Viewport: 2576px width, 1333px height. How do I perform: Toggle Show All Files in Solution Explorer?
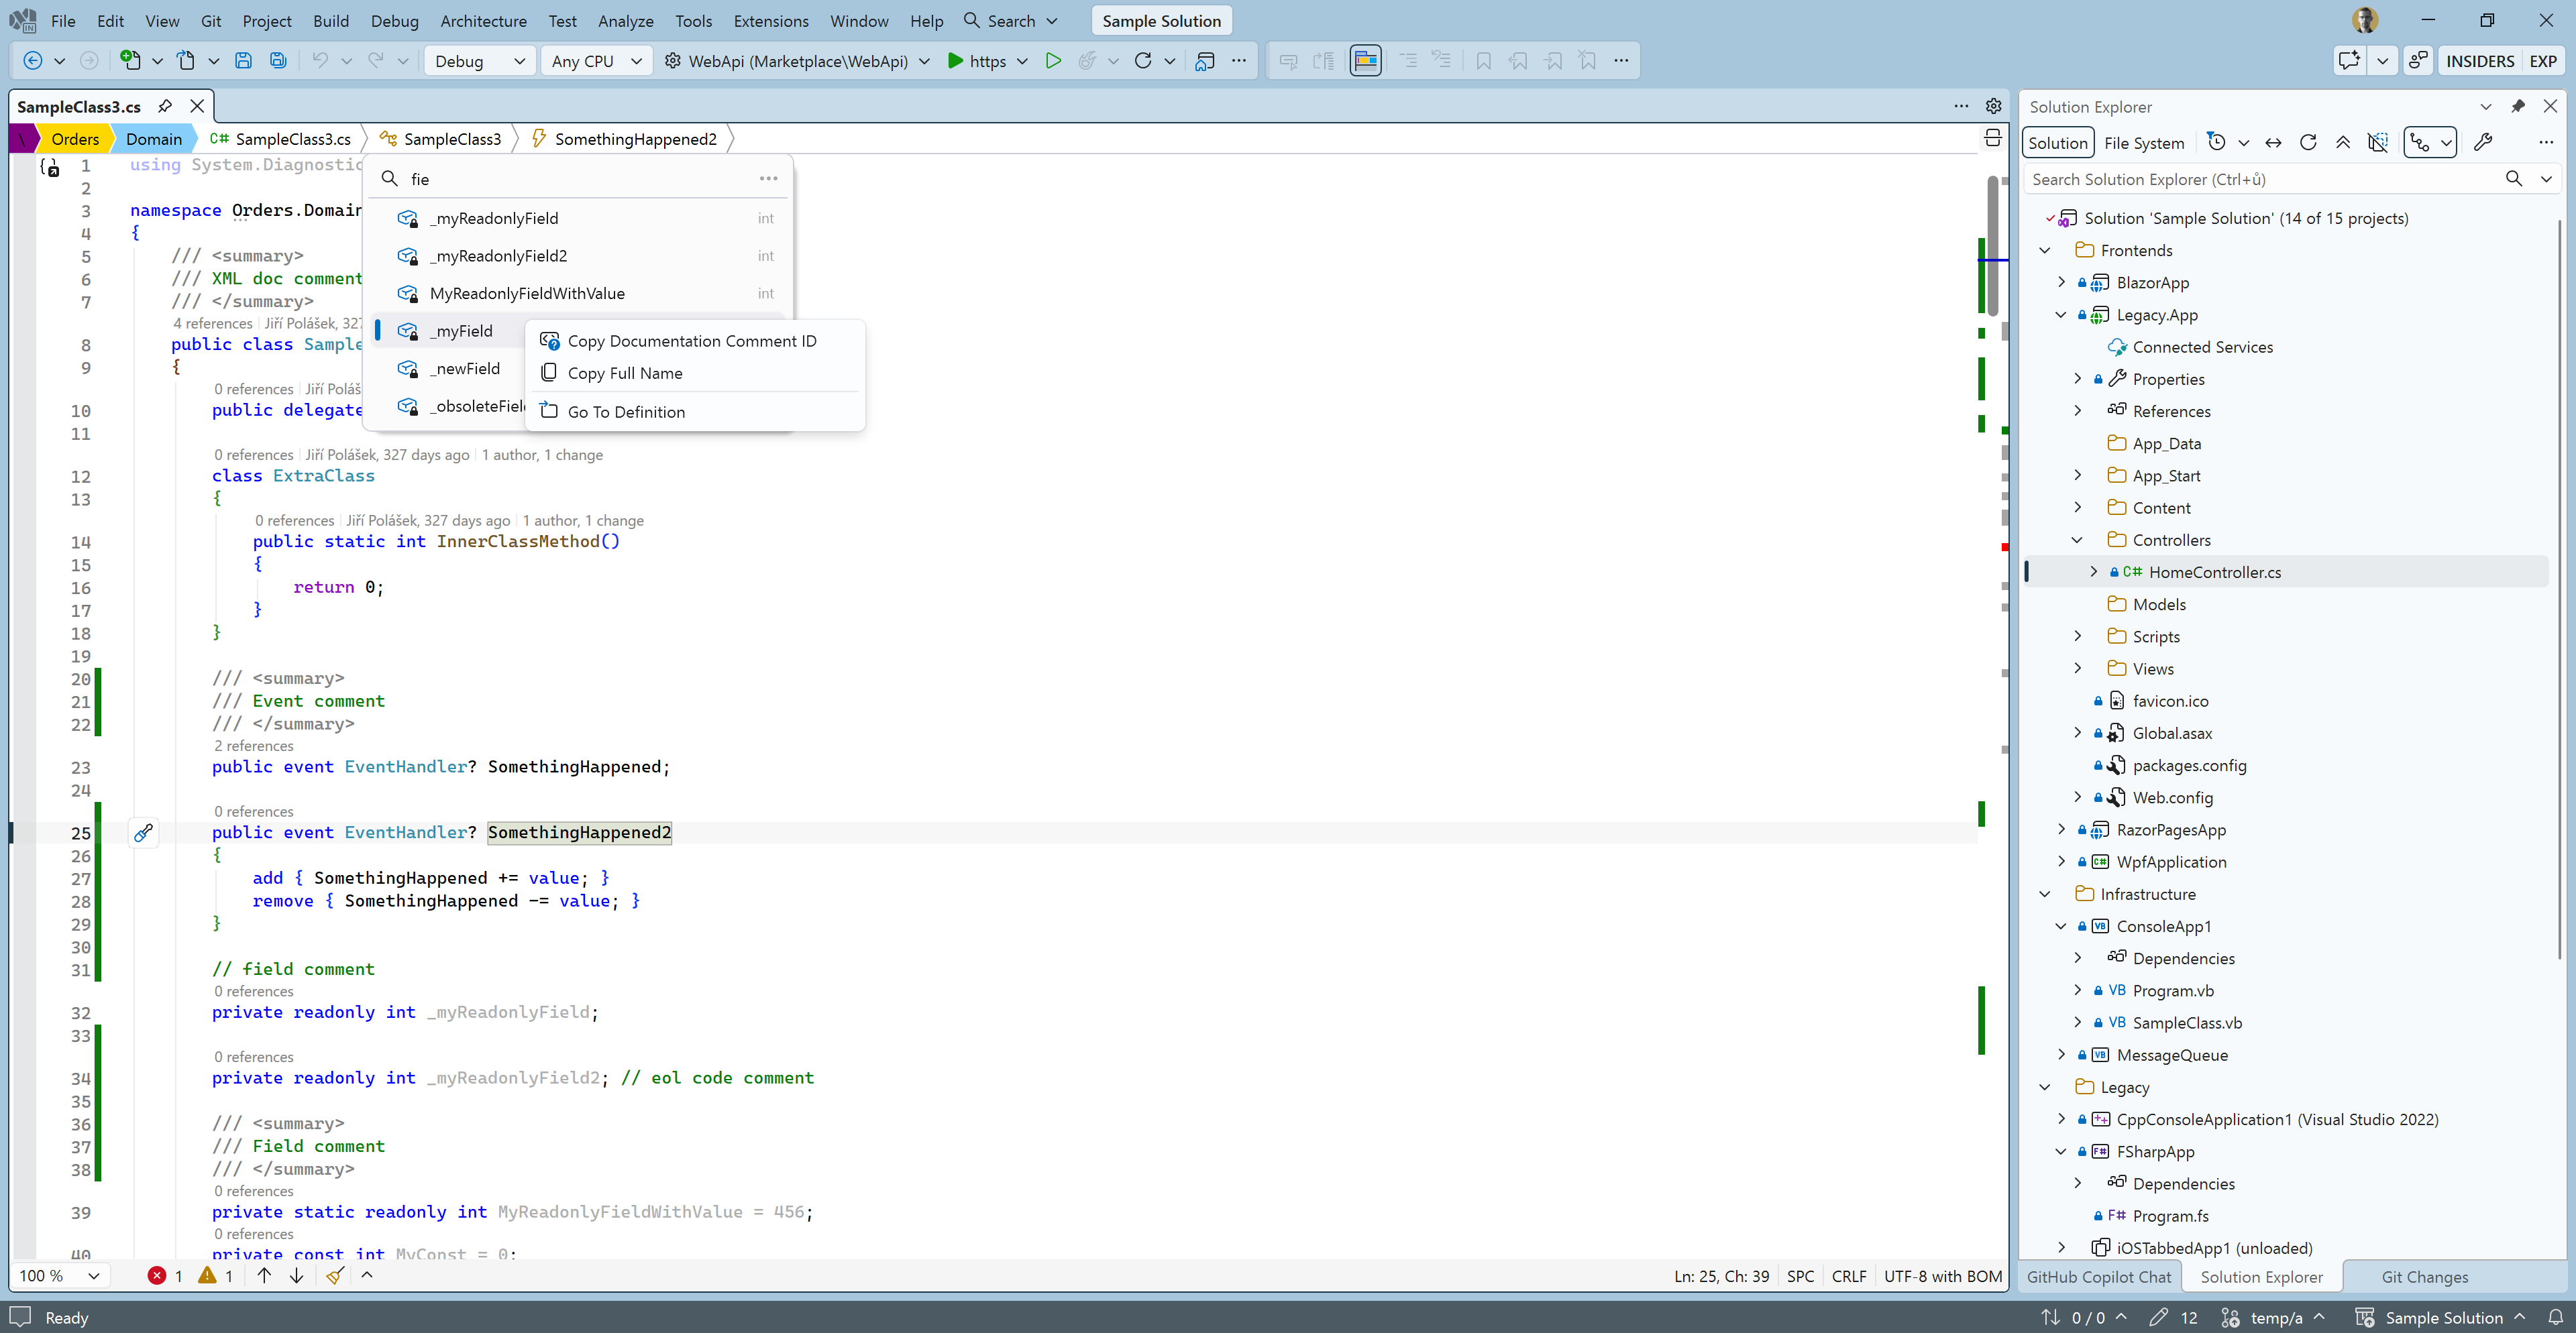(2378, 143)
